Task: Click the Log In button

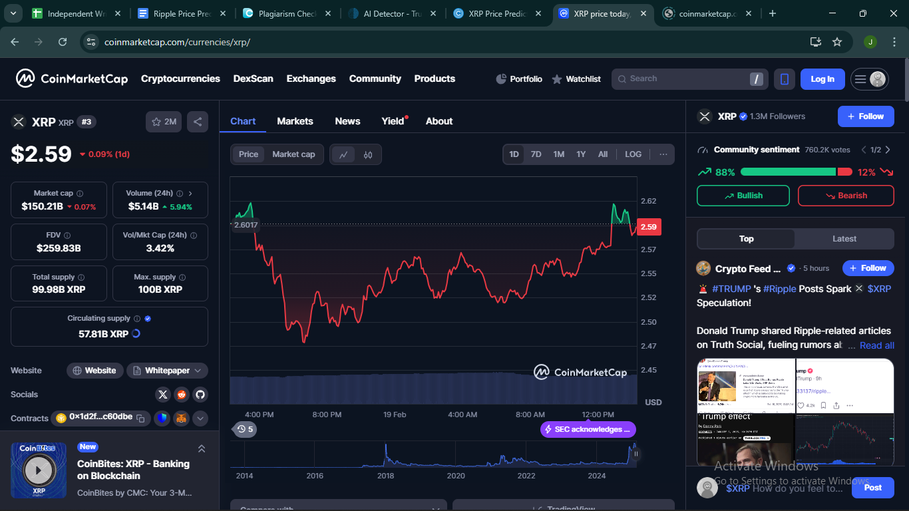Action: (x=822, y=79)
